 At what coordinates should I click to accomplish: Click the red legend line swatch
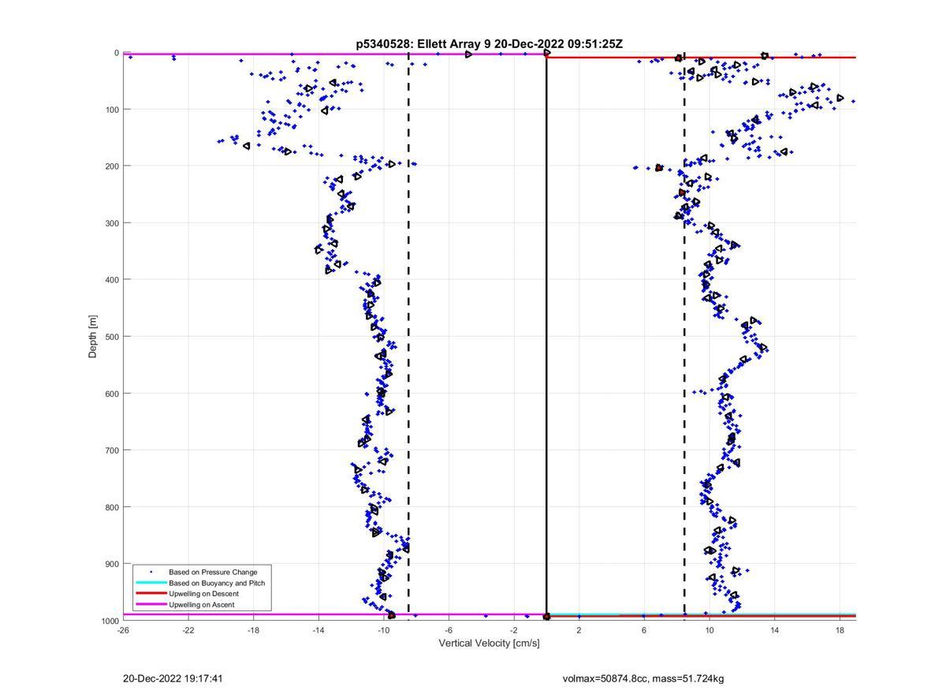coord(151,594)
